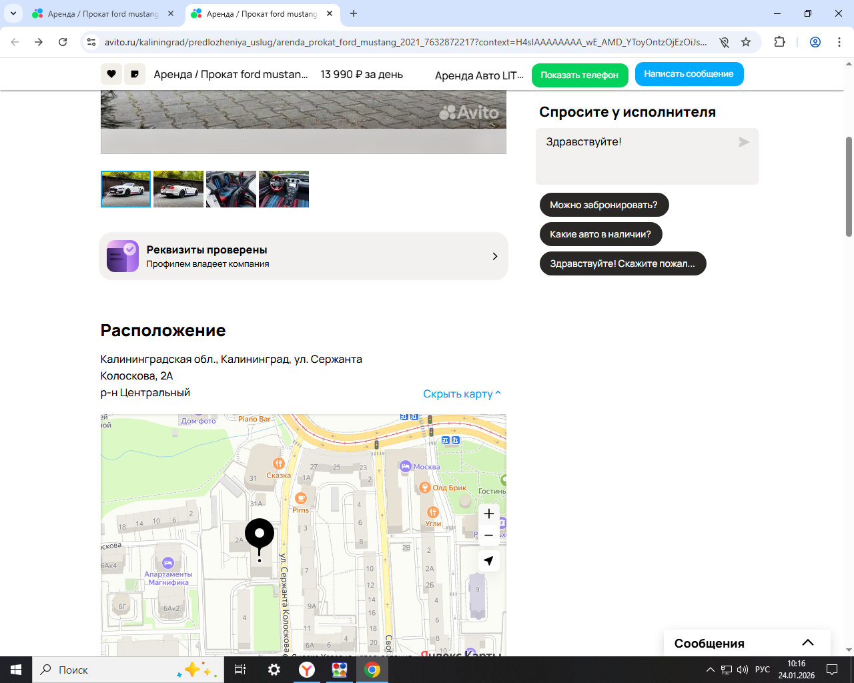Screen dimensions: 854x683
Task: Send message using the arrow icon
Action: coord(744,142)
